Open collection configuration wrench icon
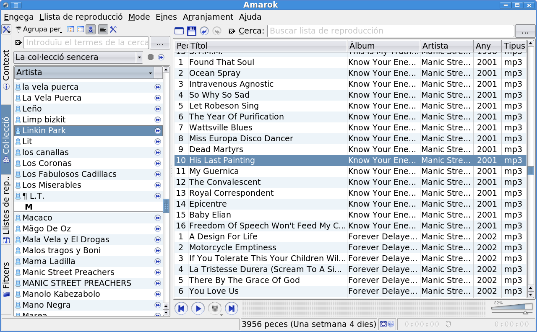 click(x=113, y=29)
